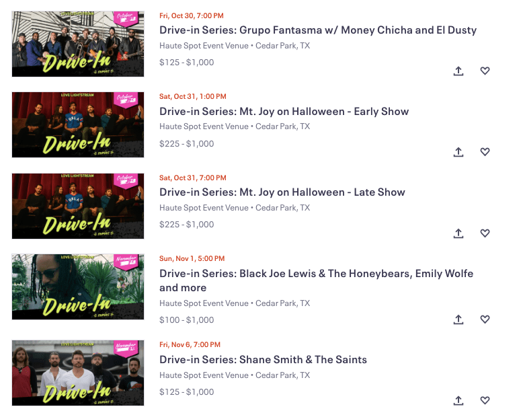Viewport: 521px width, 415px height.
Task: Open Mt. Joy on Halloween Late Show title
Action: tap(282, 192)
